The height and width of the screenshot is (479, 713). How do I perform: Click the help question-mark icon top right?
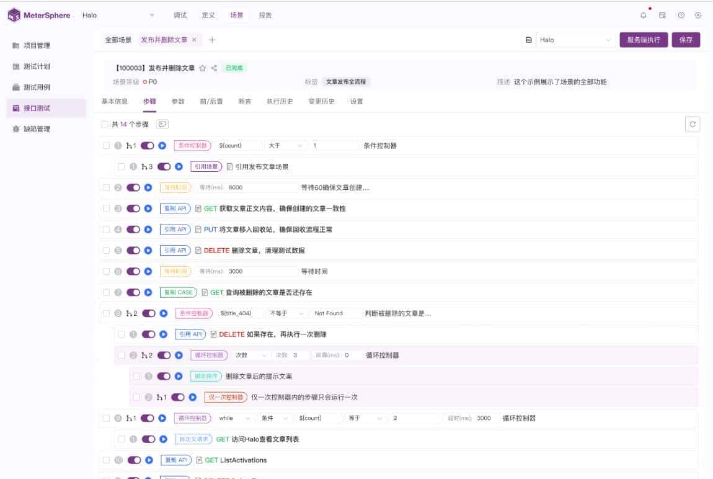(682, 15)
